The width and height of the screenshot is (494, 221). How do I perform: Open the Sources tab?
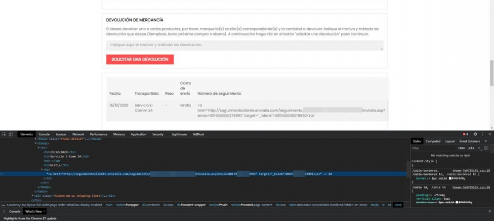click(61, 134)
